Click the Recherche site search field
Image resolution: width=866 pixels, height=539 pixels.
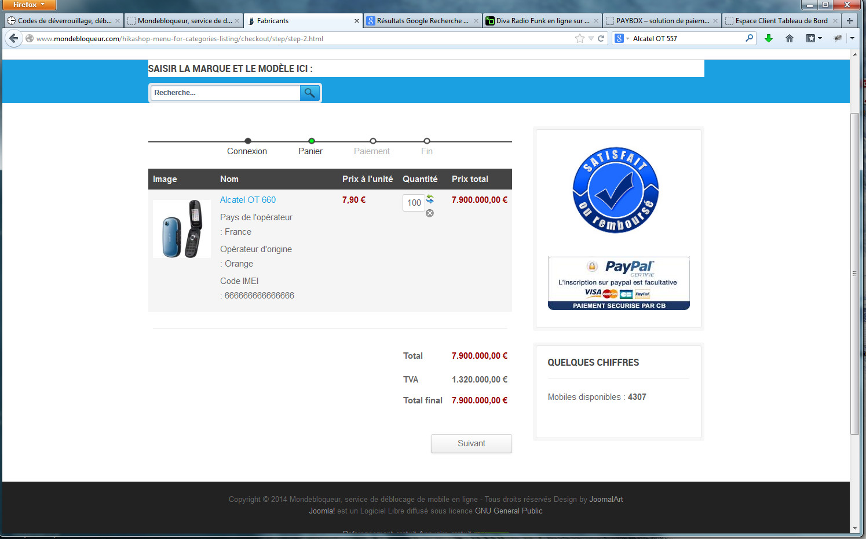pyautogui.click(x=225, y=93)
